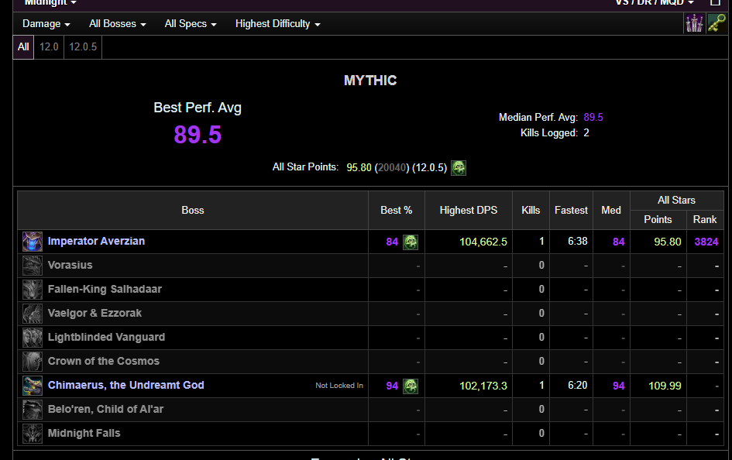Click the Median Perf. Avg value 89.5

pyautogui.click(x=593, y=117)
